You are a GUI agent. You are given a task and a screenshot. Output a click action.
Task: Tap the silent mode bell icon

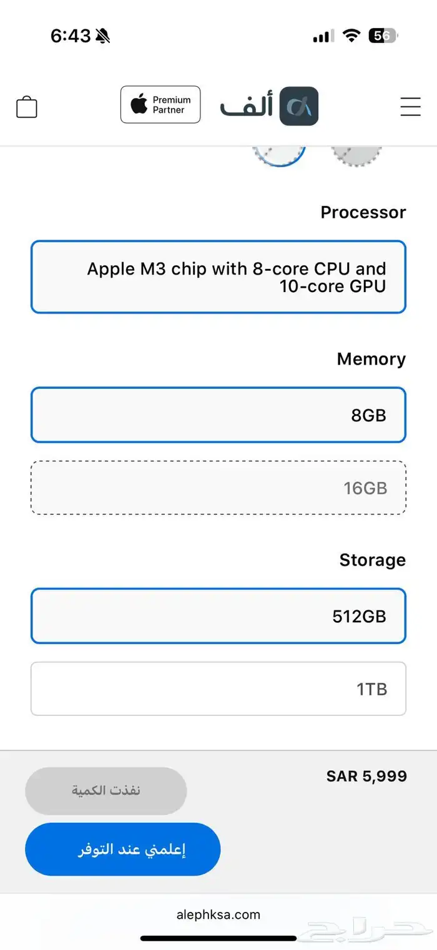(103, 36)
